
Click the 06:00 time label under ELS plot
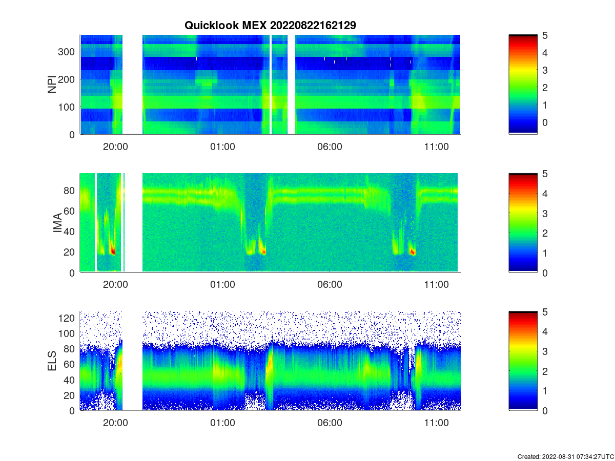(330, 423)
